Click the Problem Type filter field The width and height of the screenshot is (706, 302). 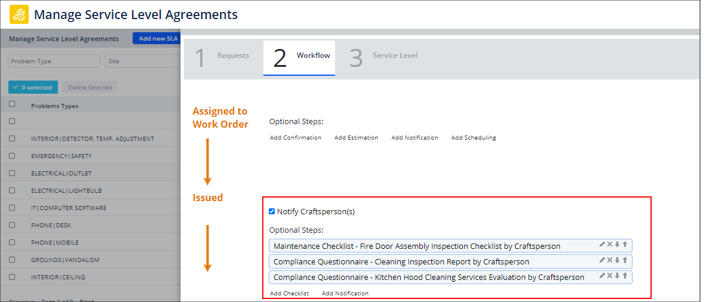[54, 61]
